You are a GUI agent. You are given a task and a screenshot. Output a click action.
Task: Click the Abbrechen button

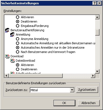click(x=89, y=103)
